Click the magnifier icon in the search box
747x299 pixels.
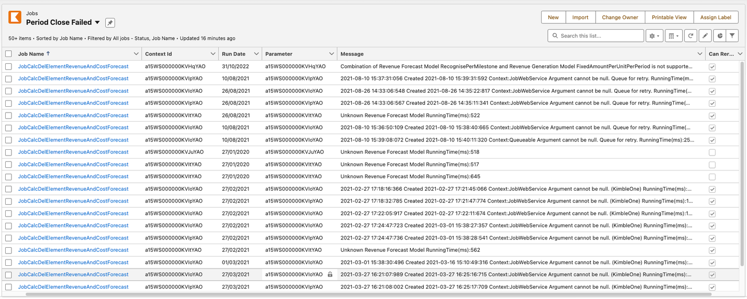click(x=555, y=36)
